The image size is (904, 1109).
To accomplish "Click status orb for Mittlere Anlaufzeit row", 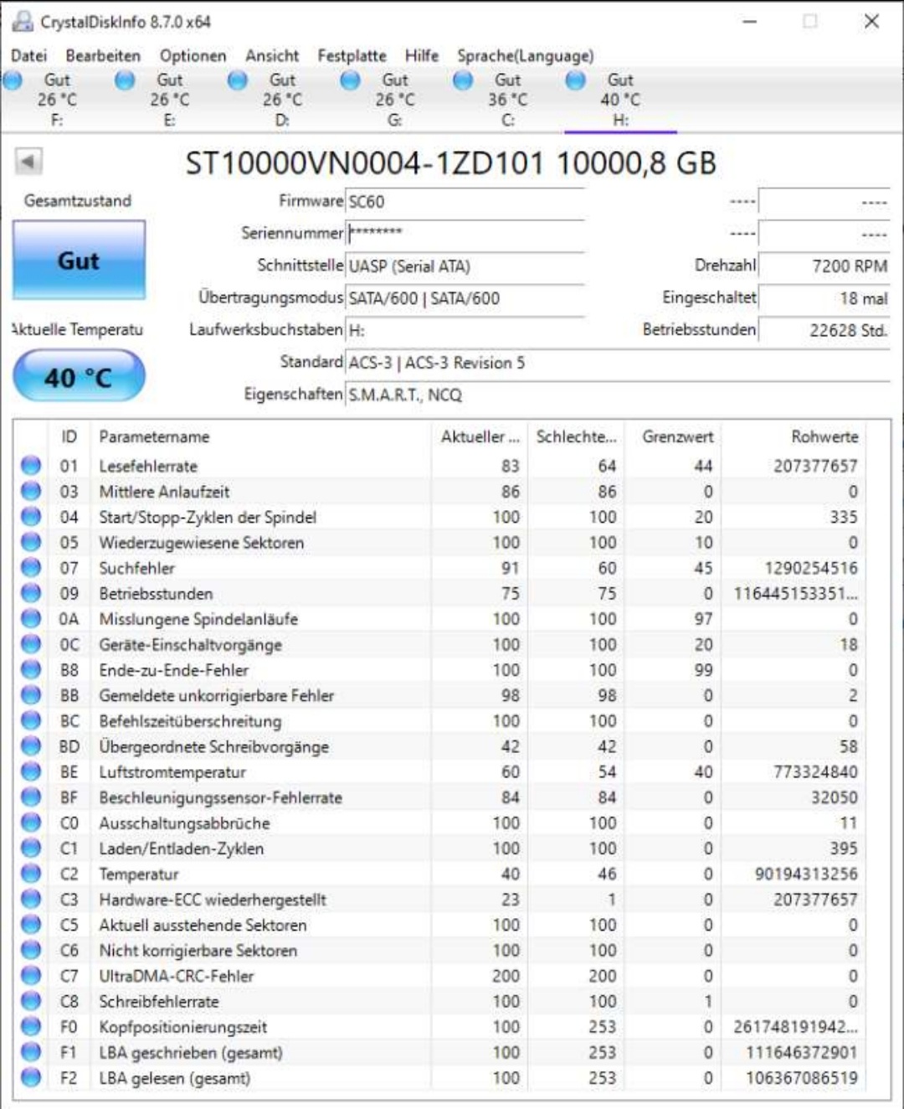I will (31, 491).
